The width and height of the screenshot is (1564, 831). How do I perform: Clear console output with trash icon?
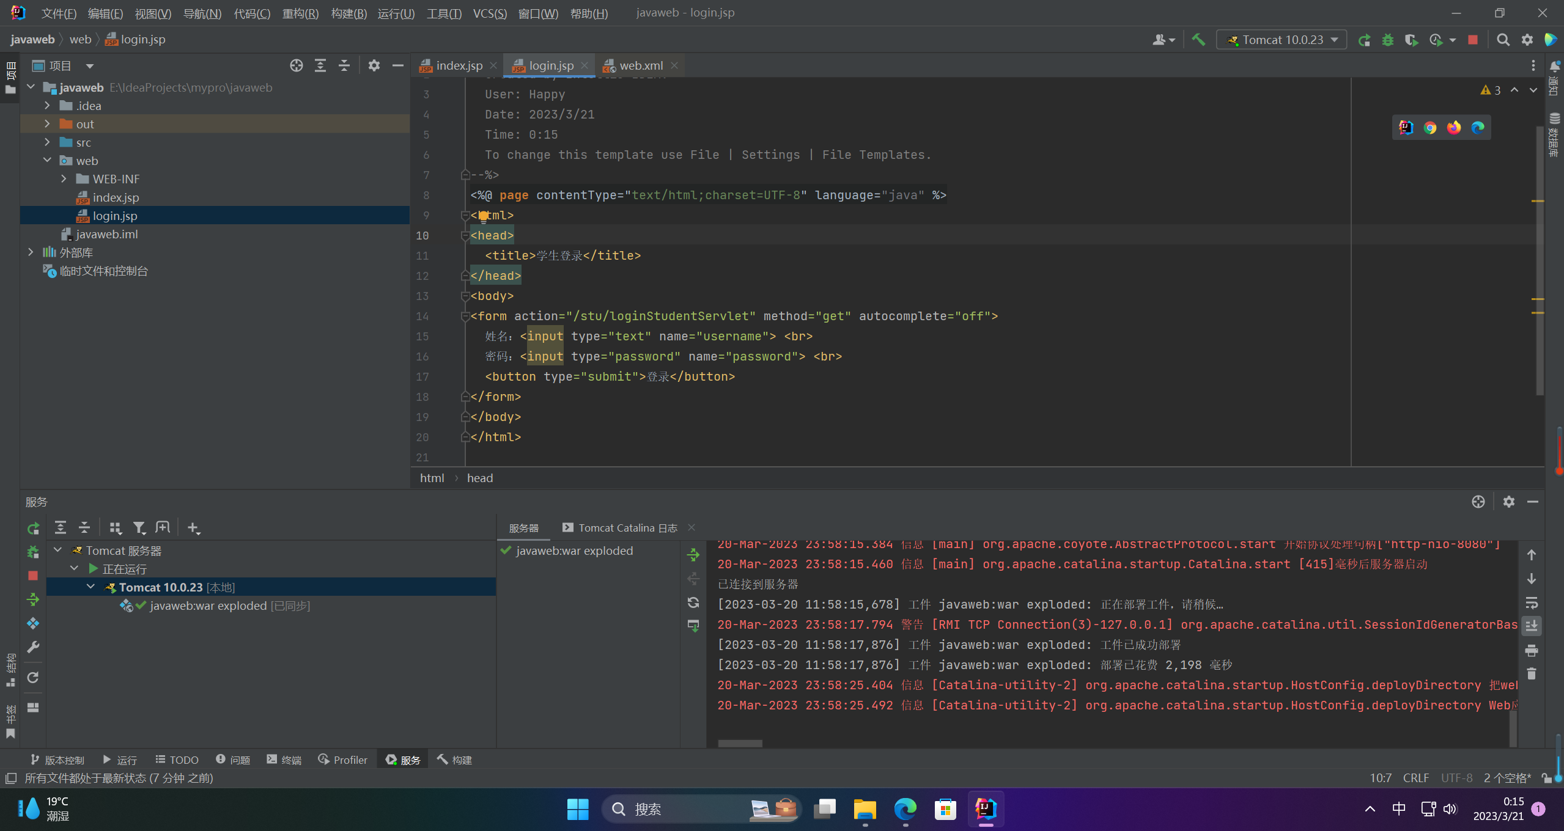coord(1532,673)
